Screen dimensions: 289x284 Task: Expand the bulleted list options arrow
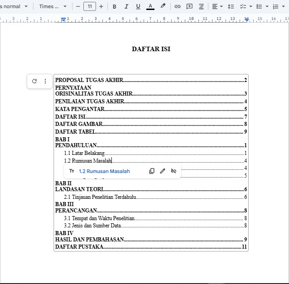[x=267, y=7]
